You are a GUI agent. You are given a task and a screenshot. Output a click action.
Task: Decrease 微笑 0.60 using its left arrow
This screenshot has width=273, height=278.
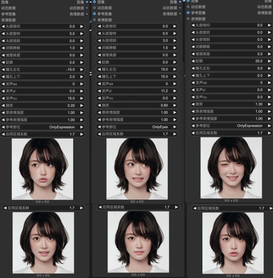pos(99,105)
